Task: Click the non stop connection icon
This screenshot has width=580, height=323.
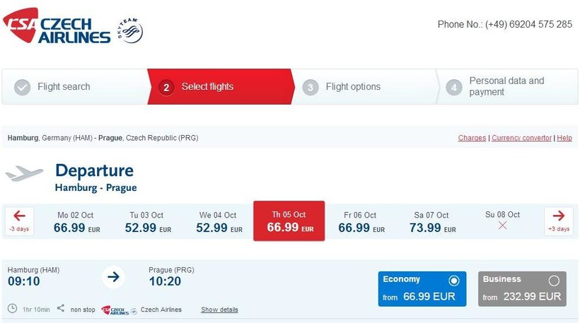Action: pyautogui.click(x=60, y=309)
